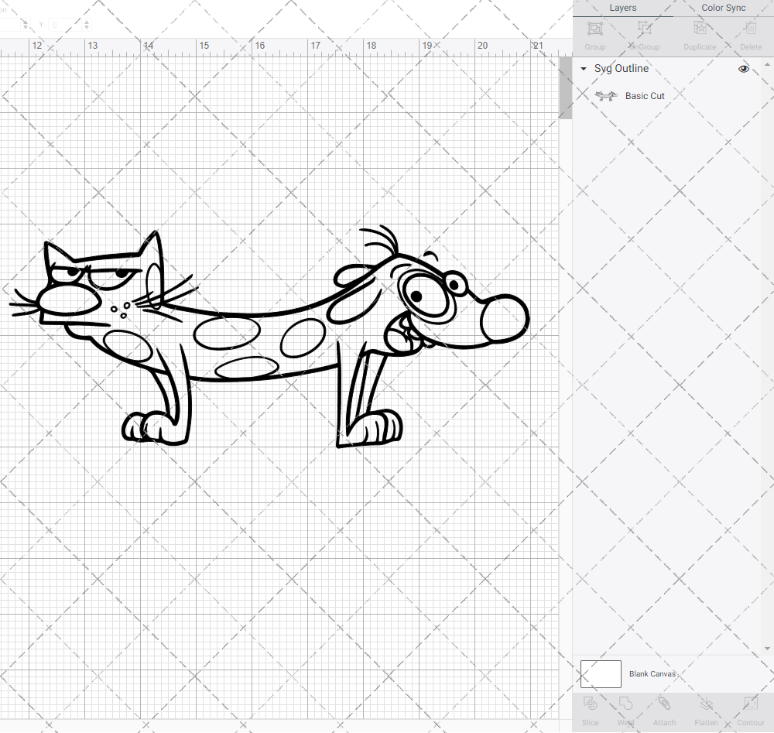
Task: Select the Basic Cut layer text
Action: coord(645,96)
